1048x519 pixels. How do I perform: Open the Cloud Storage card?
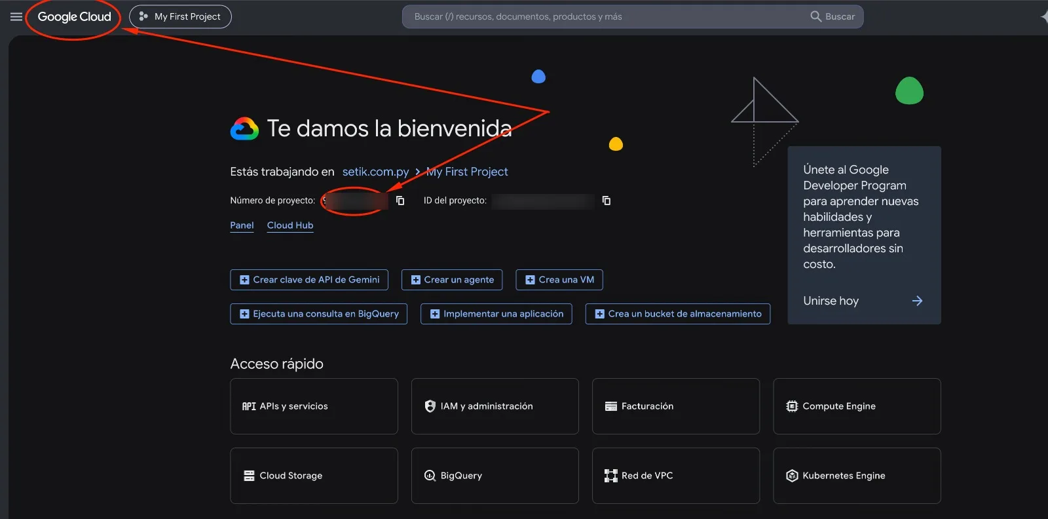314,476
